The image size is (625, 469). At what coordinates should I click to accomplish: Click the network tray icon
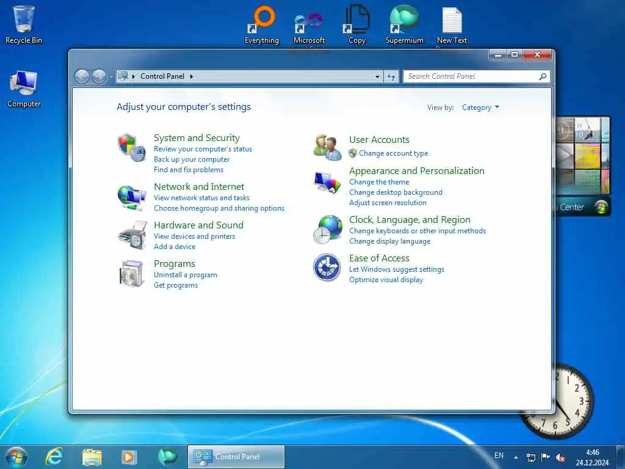click(531, 457)
